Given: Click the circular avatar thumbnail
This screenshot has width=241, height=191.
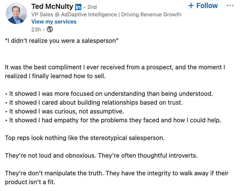Looking at the screenshot, I should tap(16, 13).
